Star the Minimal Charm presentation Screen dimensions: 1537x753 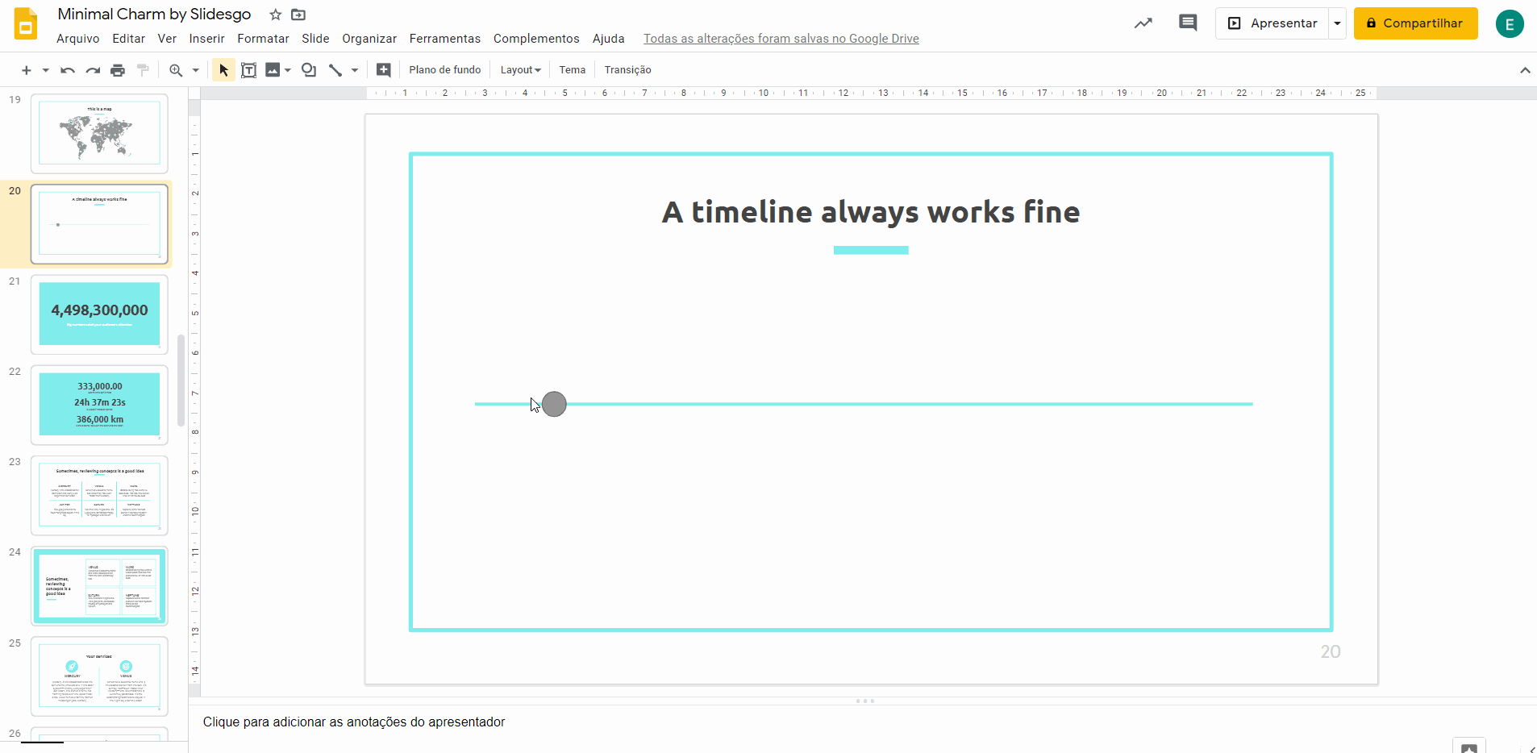pyautogui.click(x=275, y=15)
